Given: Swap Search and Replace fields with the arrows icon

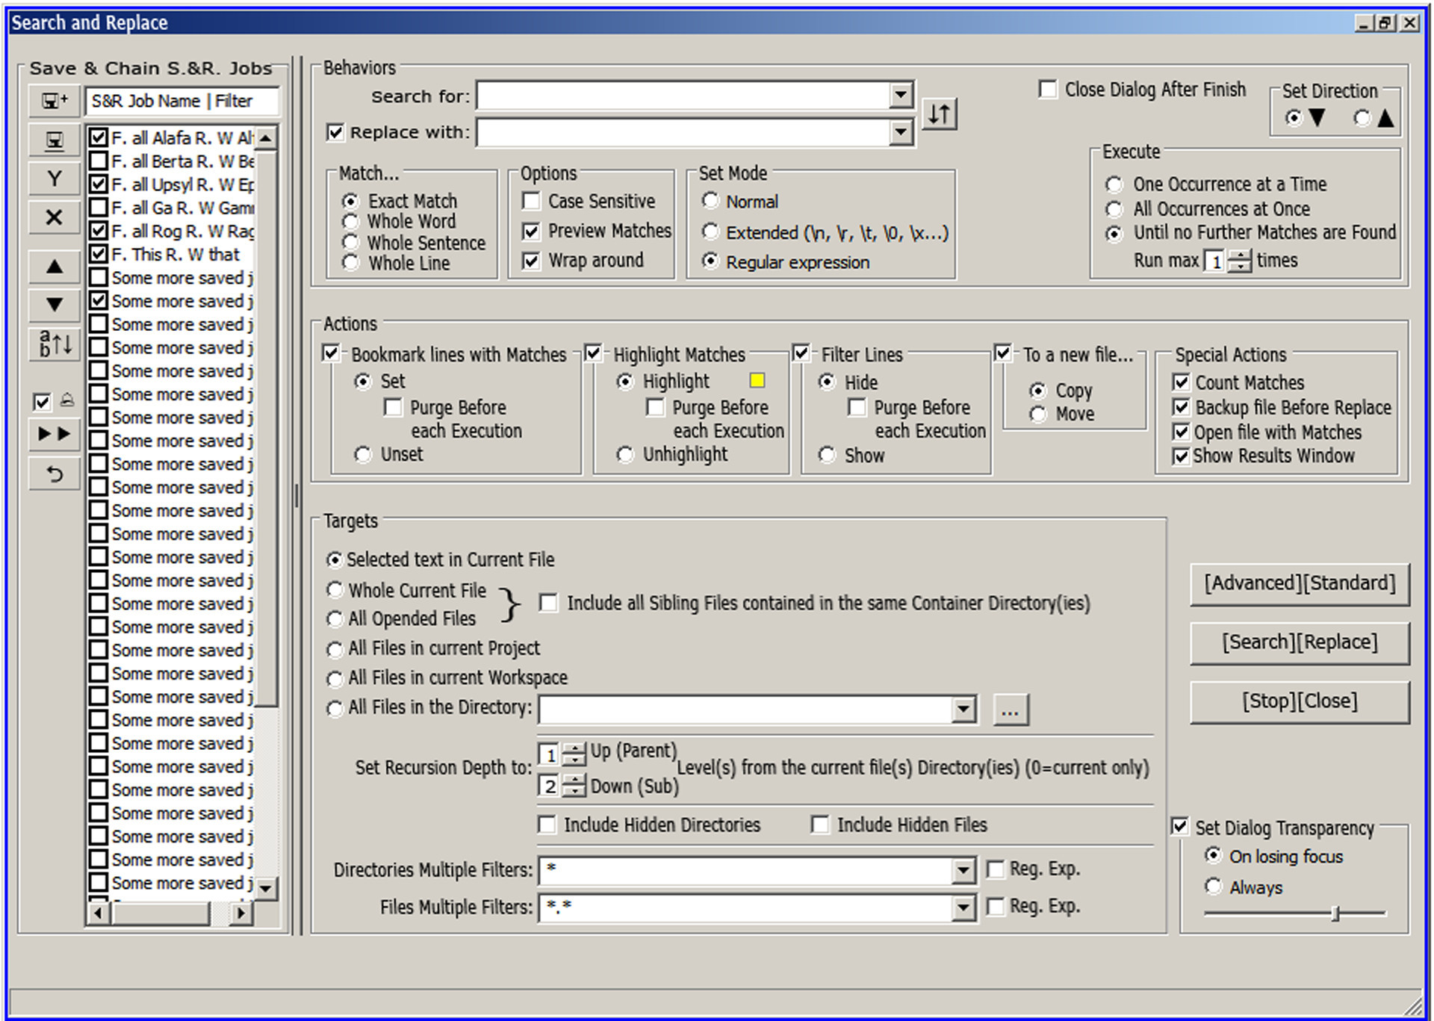Looking at the screenshot, I should coord(940,114).
